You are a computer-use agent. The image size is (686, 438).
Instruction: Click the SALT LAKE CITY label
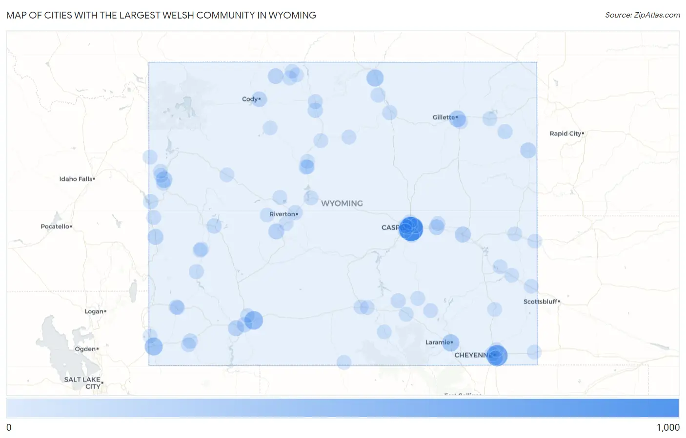pos(83,383)
